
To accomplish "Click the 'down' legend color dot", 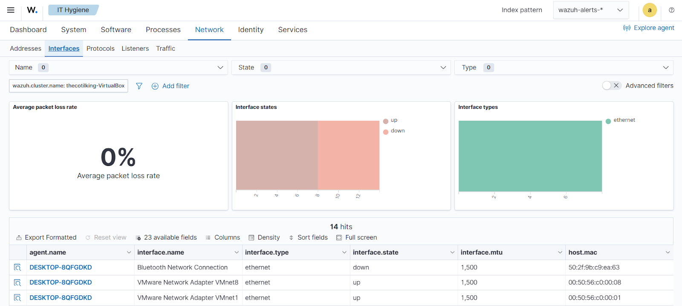I will 386,132.
